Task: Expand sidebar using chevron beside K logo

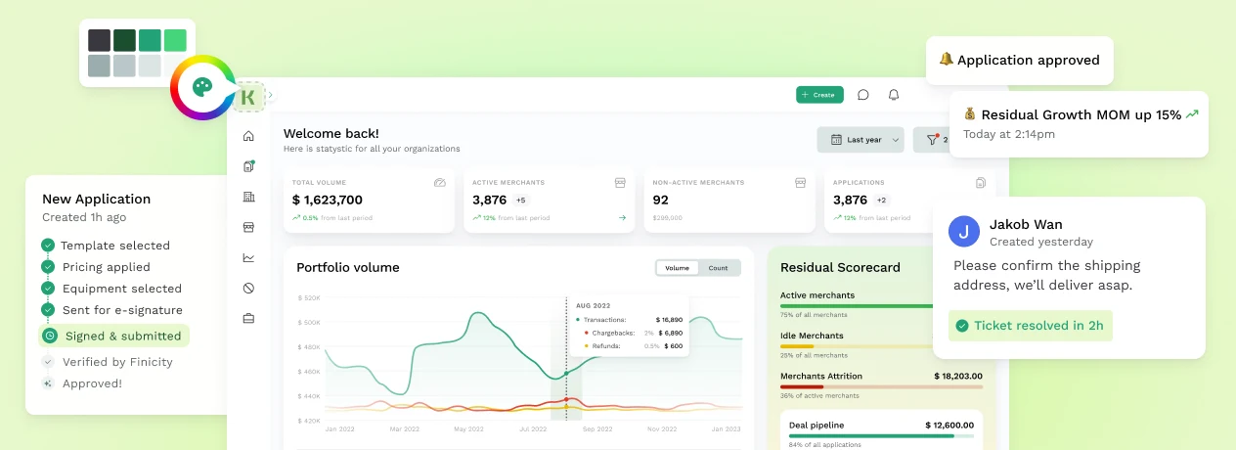Action: pyautogui.click(x=271, y=96)
